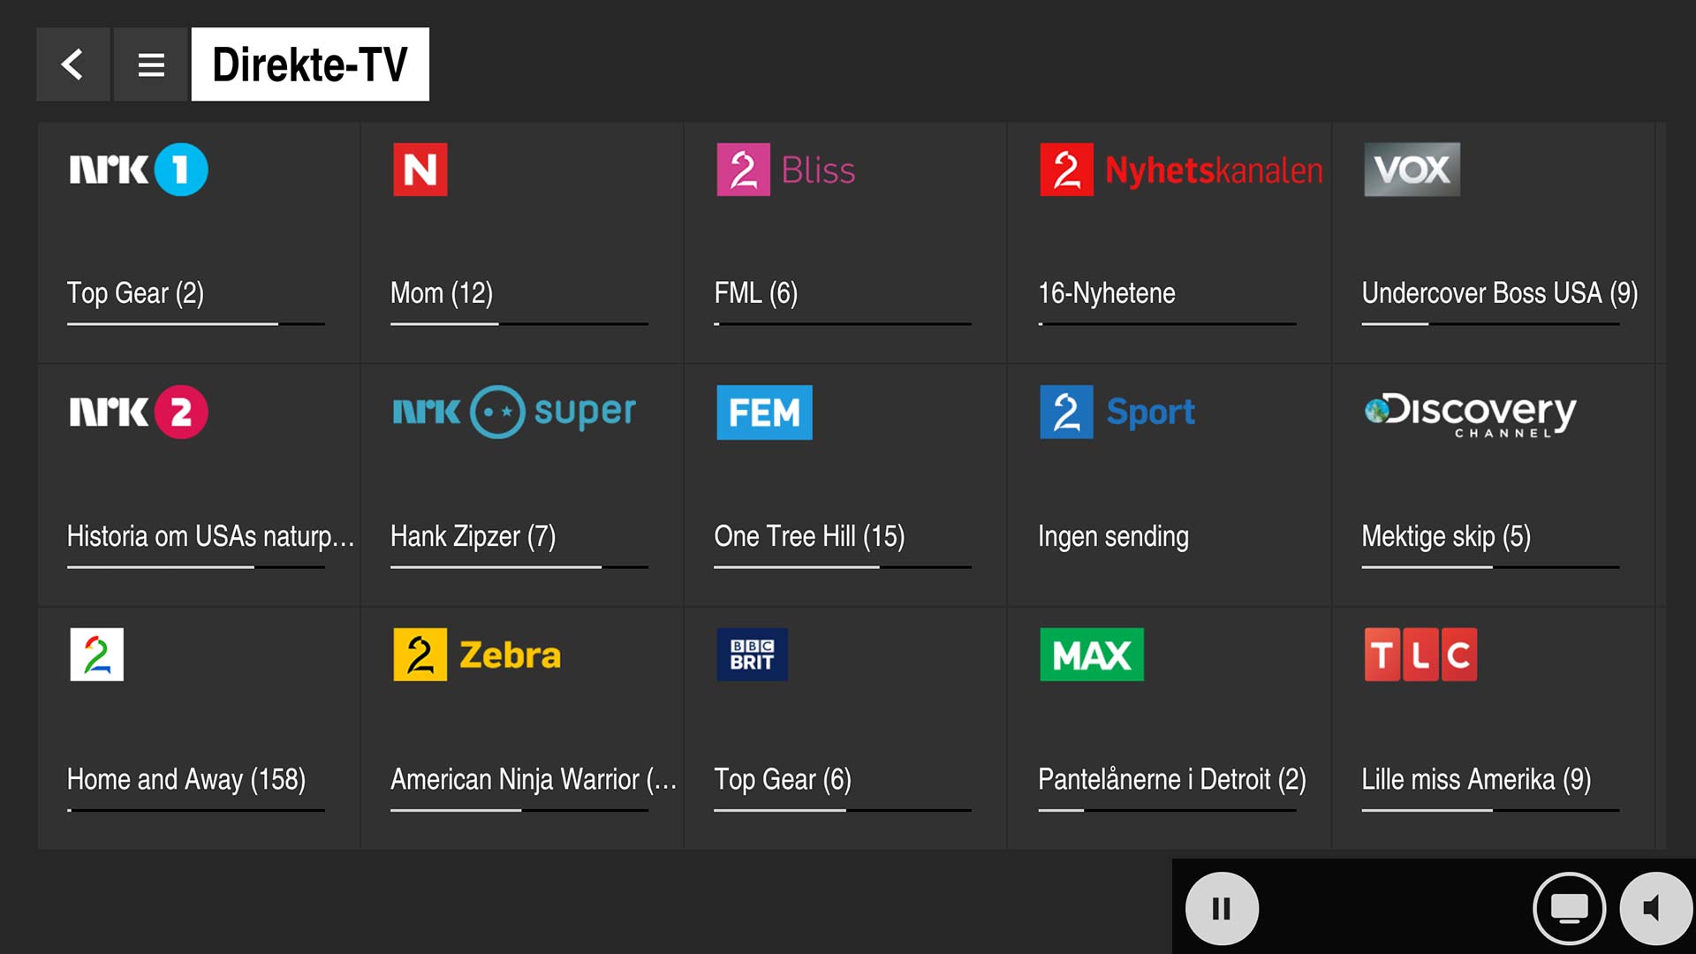Click the TV screen display icon
The height and width of the screenshot is (954, 1696).
[x=1570, y=908]
